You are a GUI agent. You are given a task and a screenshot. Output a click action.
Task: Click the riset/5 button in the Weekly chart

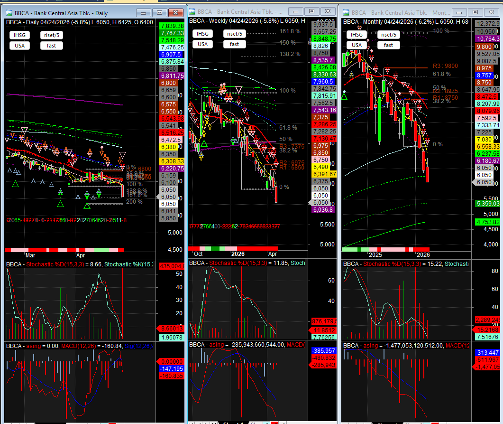tap(235, 34)
